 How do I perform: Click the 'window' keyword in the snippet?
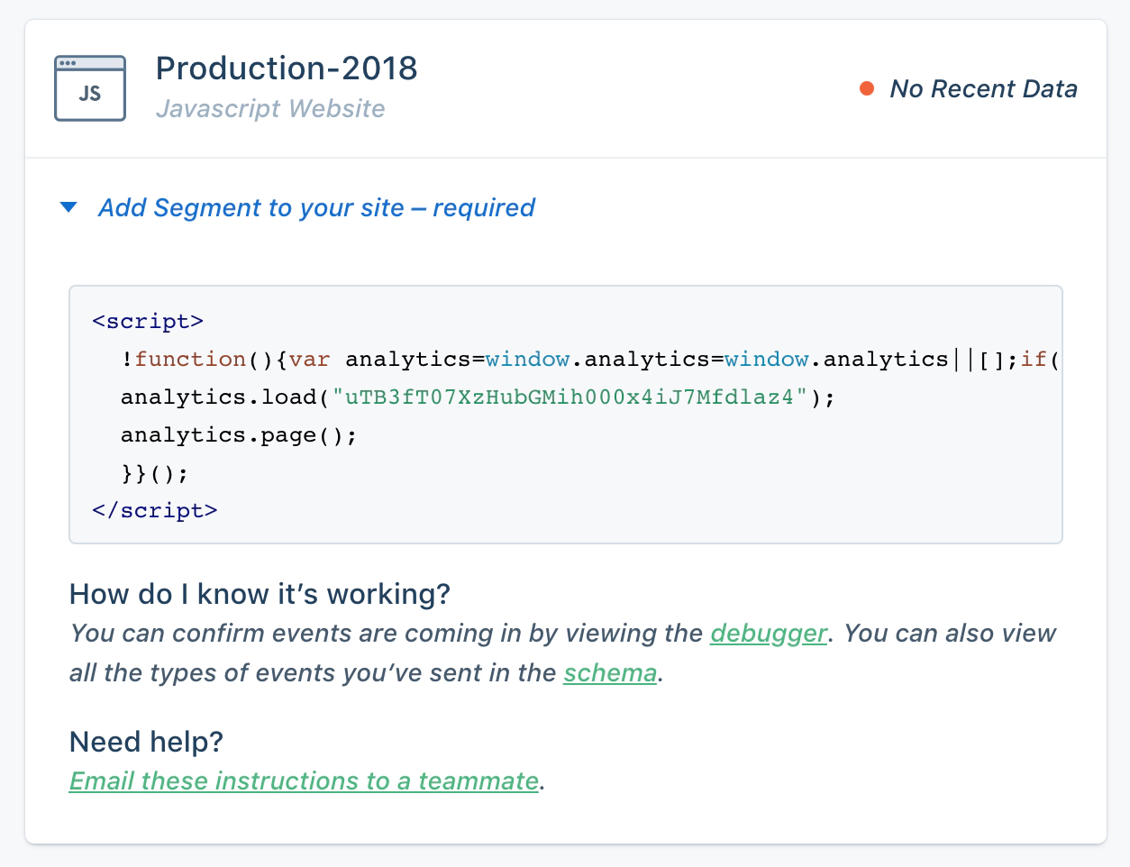point(527,360)
